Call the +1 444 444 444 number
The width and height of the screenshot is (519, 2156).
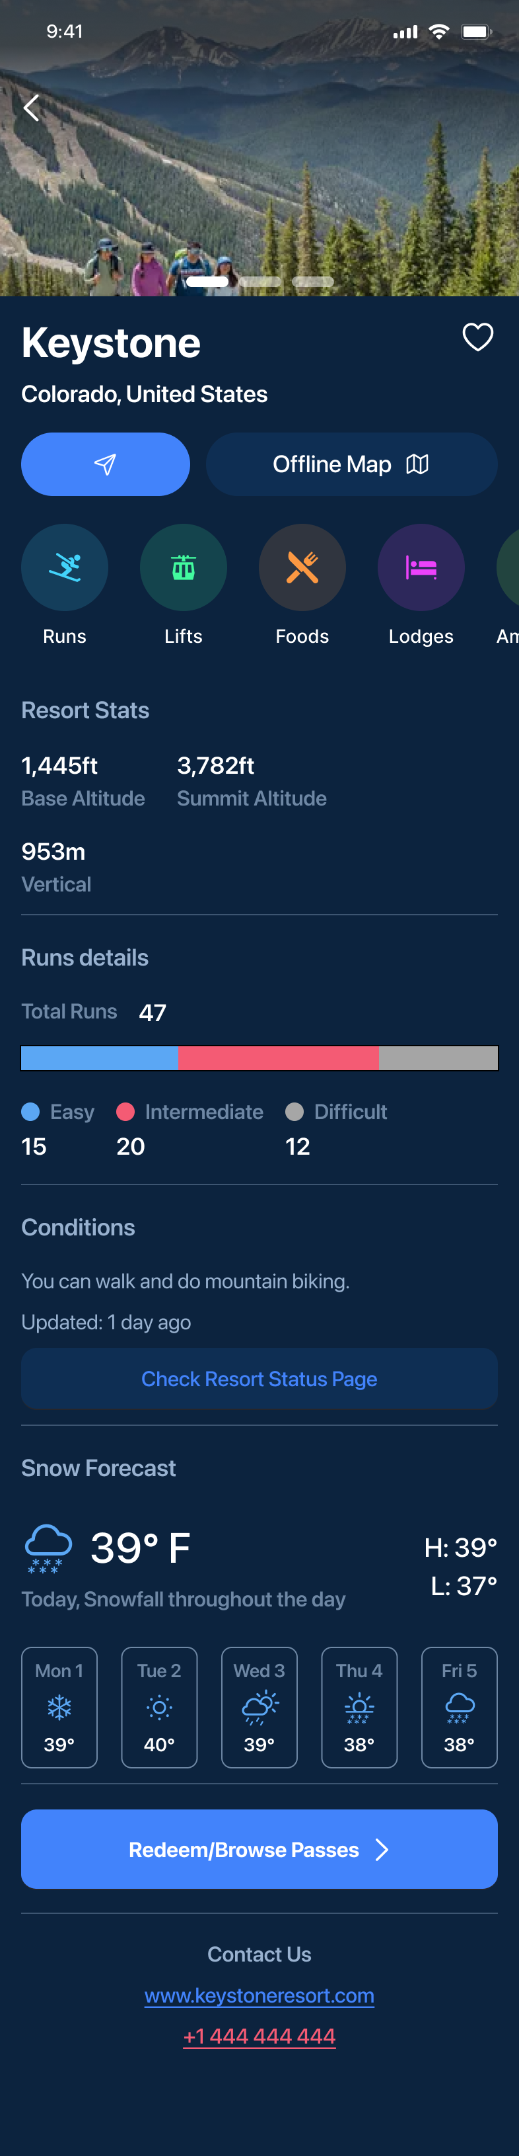259,2036
